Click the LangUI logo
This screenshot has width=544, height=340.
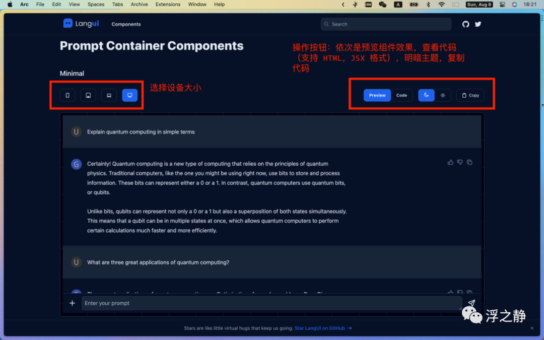[x=81, y=24]
